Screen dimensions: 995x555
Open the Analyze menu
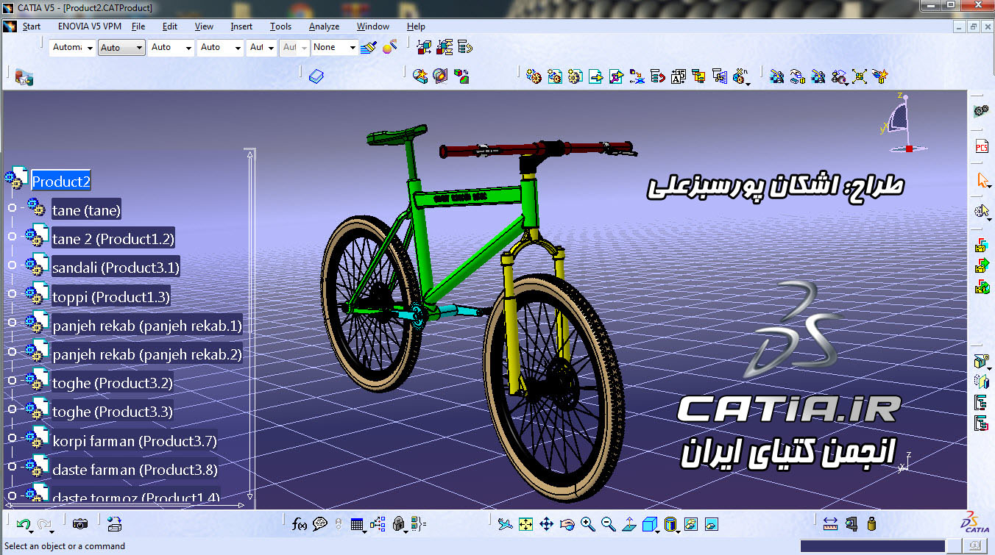pyautogui.click(x=324, y=26)
